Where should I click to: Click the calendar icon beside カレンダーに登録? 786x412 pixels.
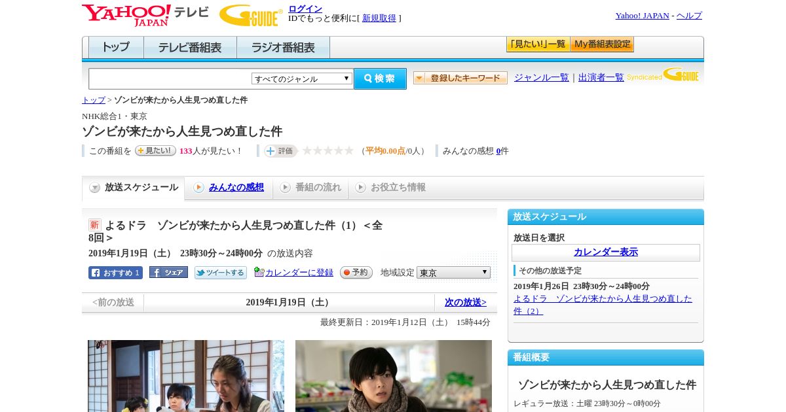click(x=259, y=272)
